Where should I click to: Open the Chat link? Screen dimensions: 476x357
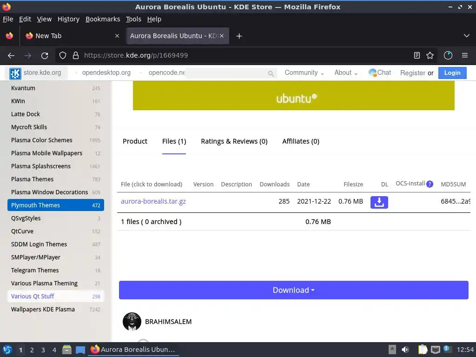(x=380, y=73)
